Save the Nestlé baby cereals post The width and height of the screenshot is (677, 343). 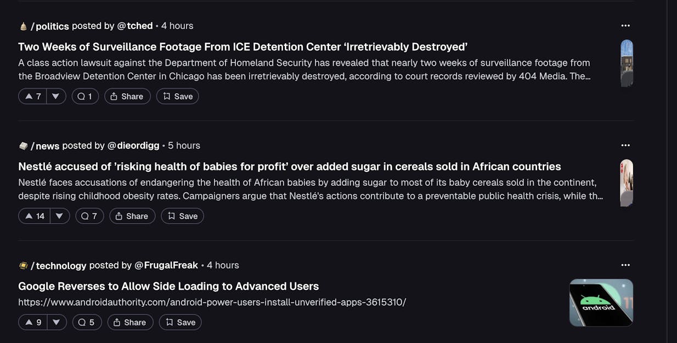point(182,216)
